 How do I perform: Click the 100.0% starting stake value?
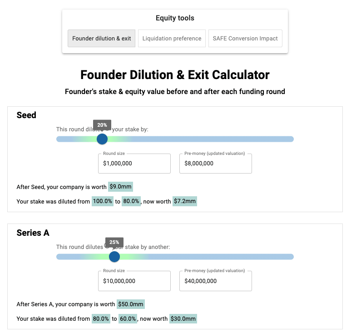(102, 201)
